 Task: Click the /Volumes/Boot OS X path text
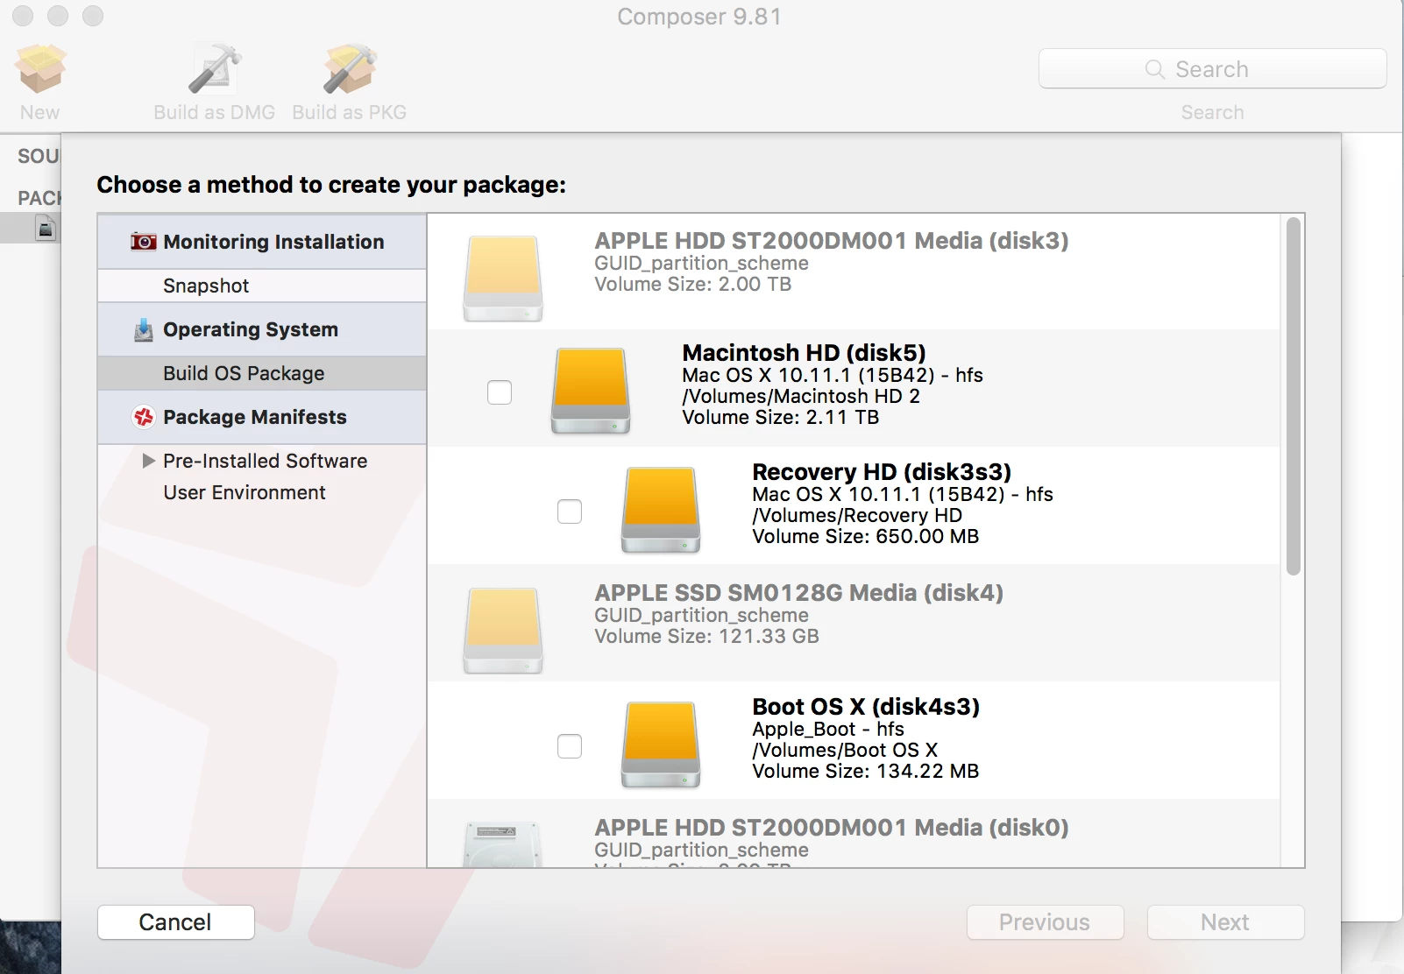(x=845, y=750)
